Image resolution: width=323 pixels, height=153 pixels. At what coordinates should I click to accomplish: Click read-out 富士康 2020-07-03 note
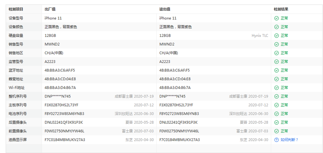(x=252, y=131)
